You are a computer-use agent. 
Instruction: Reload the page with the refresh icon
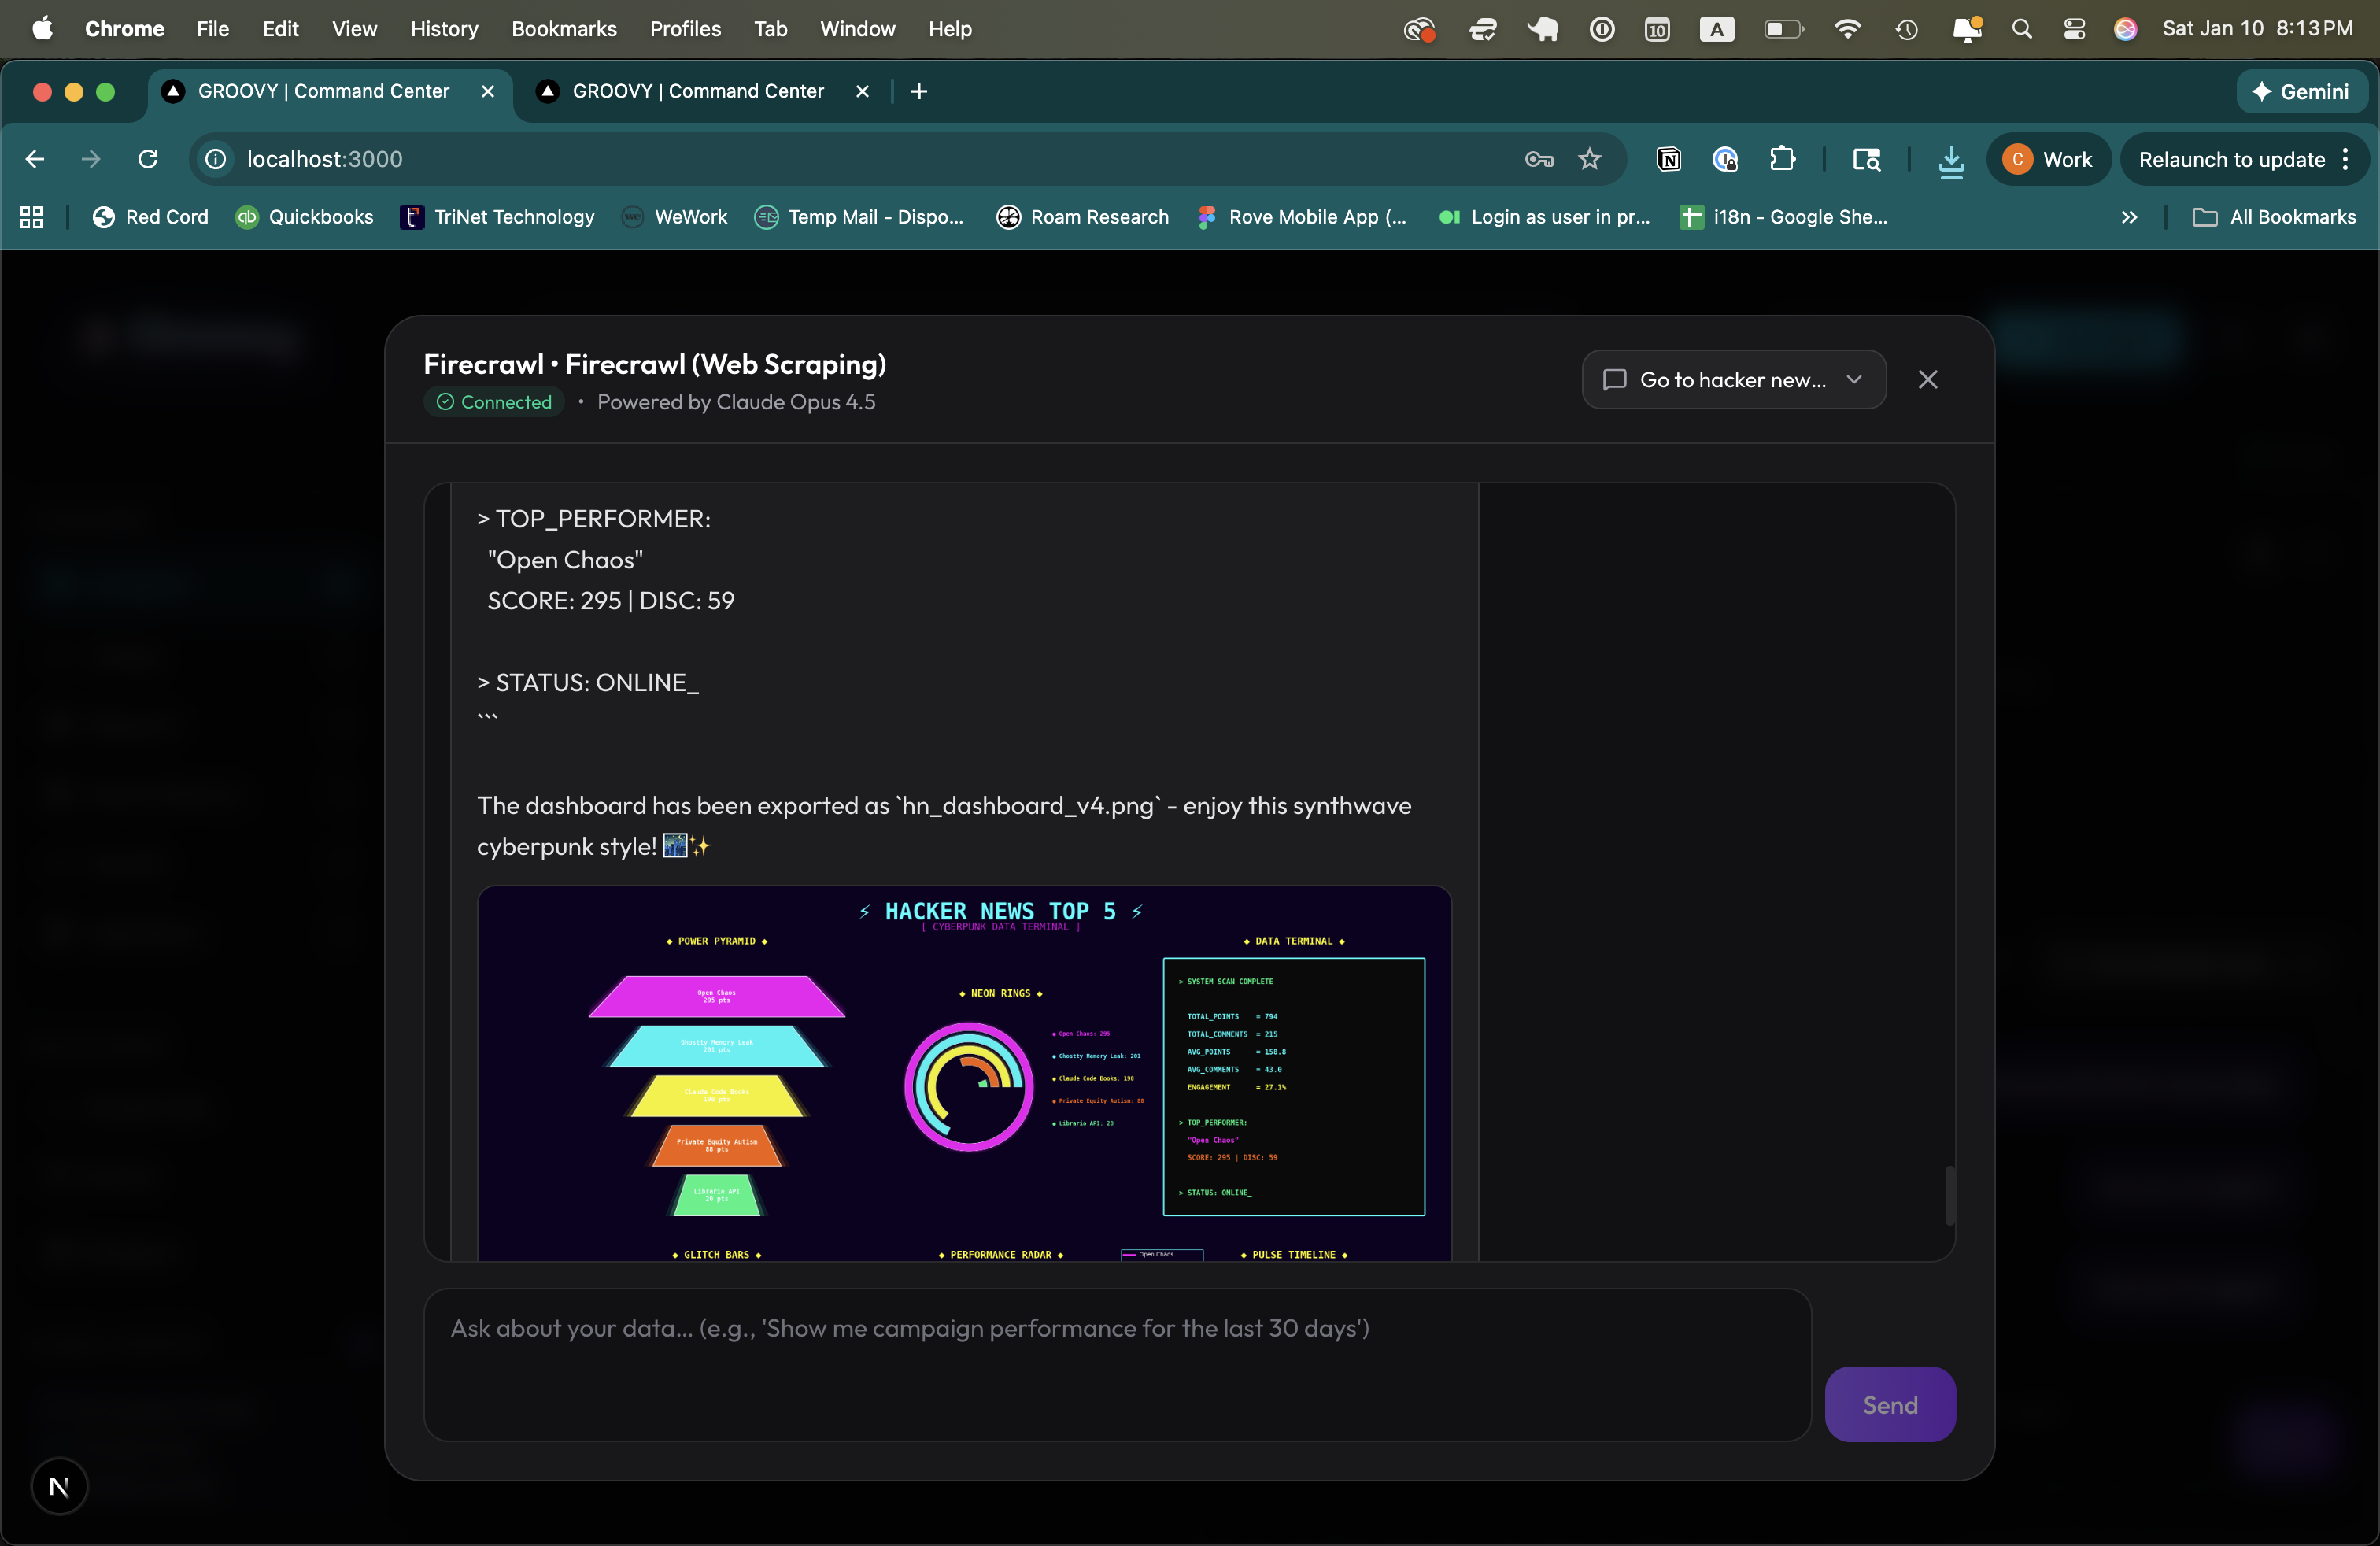pyautogui.click(x=148, y=160)
